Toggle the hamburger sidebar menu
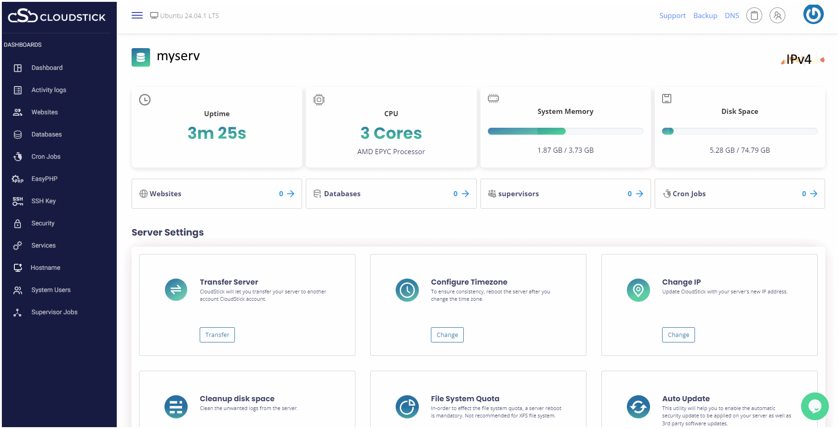Screen dimensions: 840x429 (137, 15)
